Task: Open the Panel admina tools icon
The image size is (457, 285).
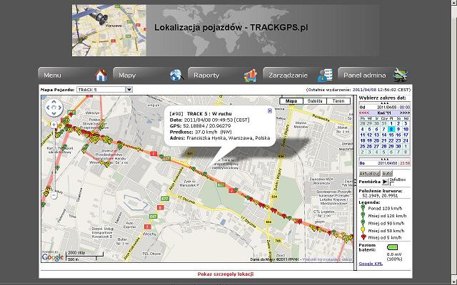Action: coord(400,75)
